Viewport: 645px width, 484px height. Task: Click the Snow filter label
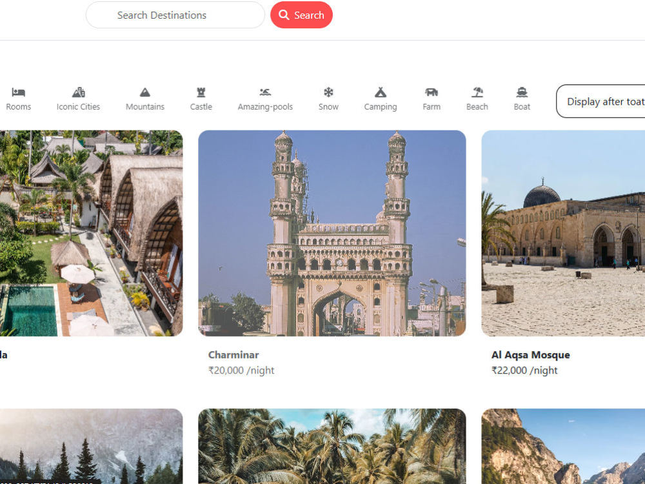[328, 106]
